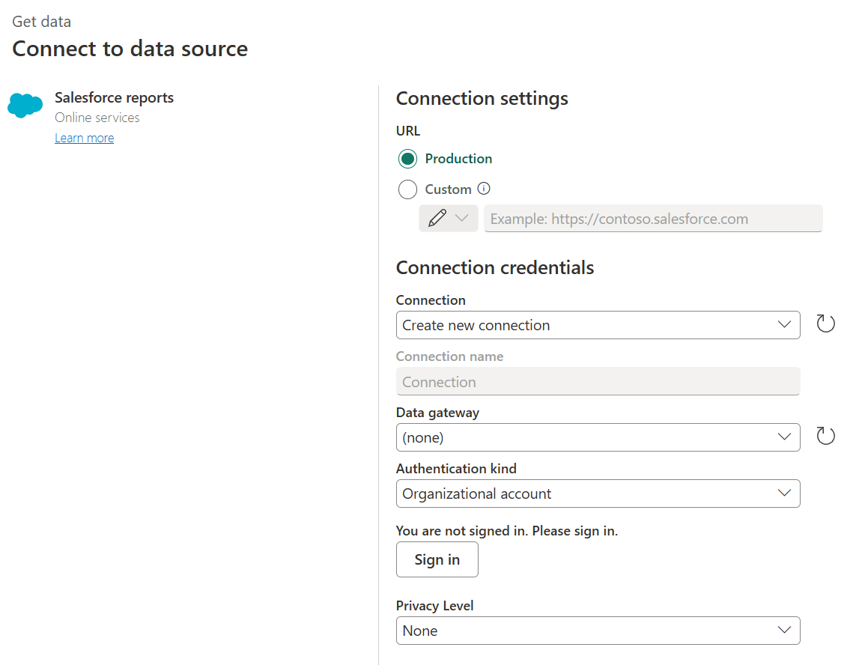Refresh the Connection list

coord(825,324)
